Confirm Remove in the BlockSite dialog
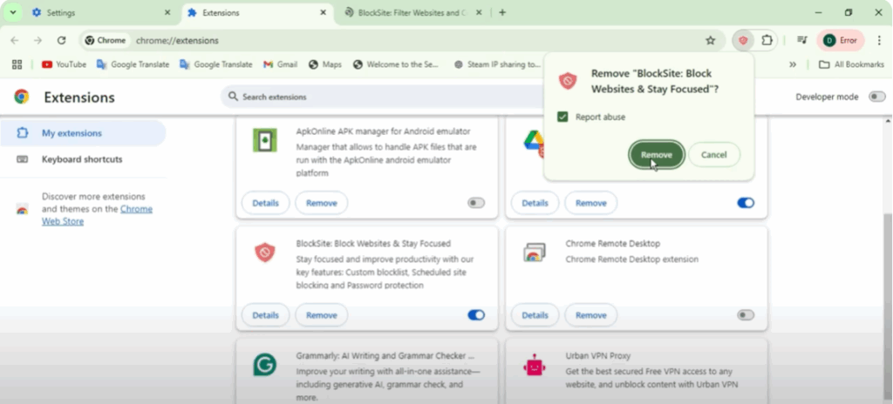 pyautogui.click(x=657, y=155)
